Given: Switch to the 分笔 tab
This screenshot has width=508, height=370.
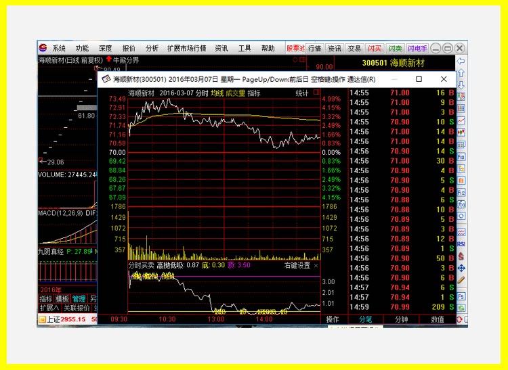Looking at the screenshot, I should 366,319.
